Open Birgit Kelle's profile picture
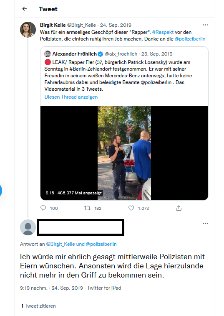 pos(28,30)
